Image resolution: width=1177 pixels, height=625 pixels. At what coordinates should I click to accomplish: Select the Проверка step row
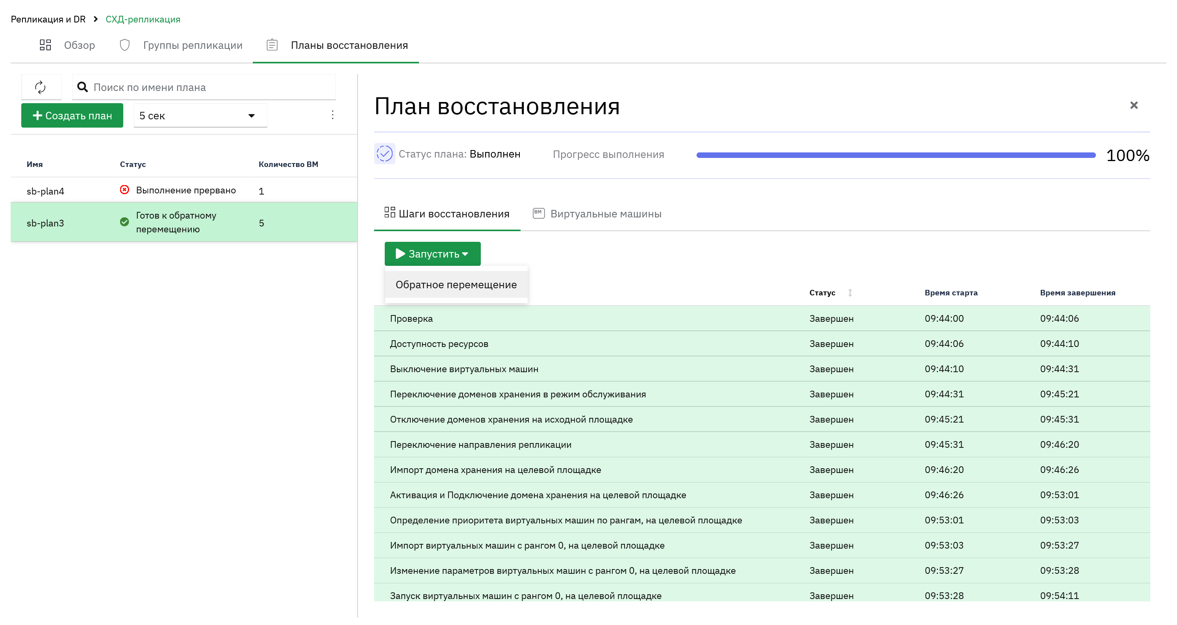(762, 319)
